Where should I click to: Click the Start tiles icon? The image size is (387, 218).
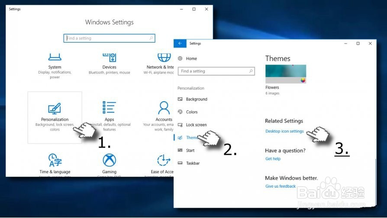(x=180, y=150)
